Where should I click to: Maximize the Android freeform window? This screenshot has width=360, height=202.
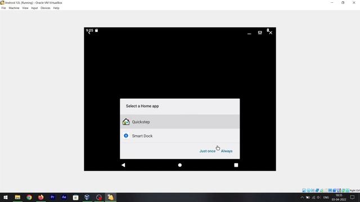point(260,33)
